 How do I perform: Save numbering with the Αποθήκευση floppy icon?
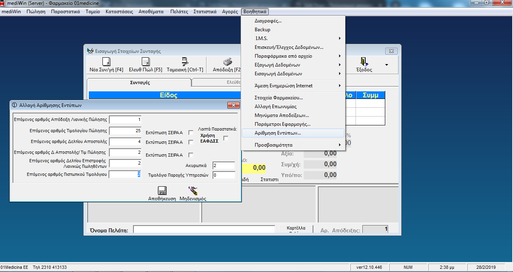click(162, 191)
